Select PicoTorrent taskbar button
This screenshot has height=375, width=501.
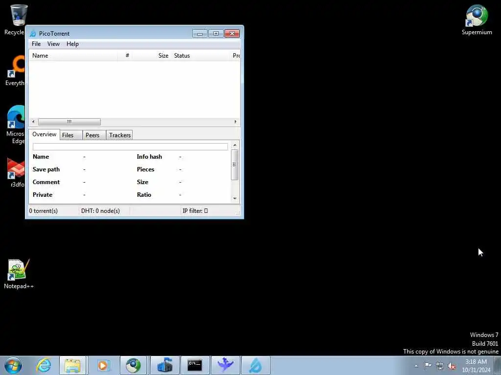click(x=255, y=365)
